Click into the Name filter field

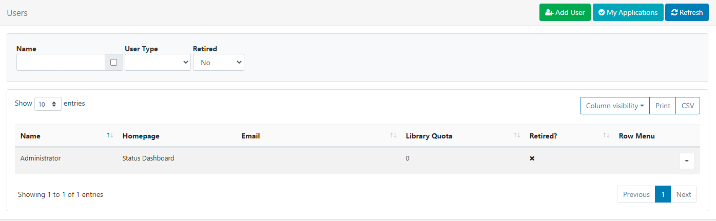click(x=61, y=63)
